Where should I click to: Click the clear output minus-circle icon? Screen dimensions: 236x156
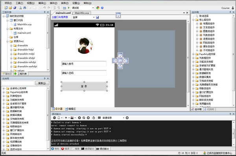(55, 118)
